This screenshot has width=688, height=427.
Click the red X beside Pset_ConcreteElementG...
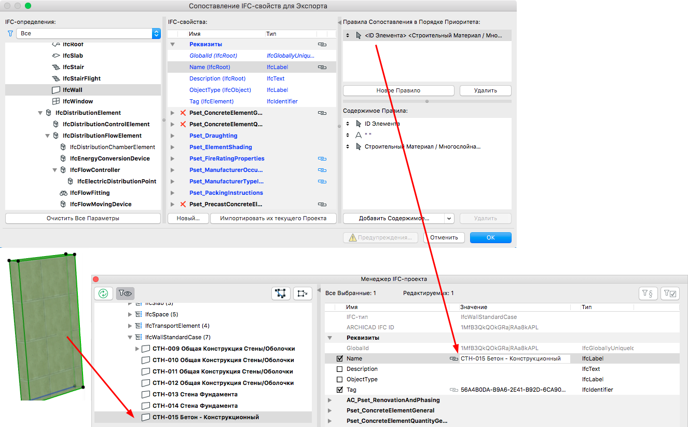(183, 113)
